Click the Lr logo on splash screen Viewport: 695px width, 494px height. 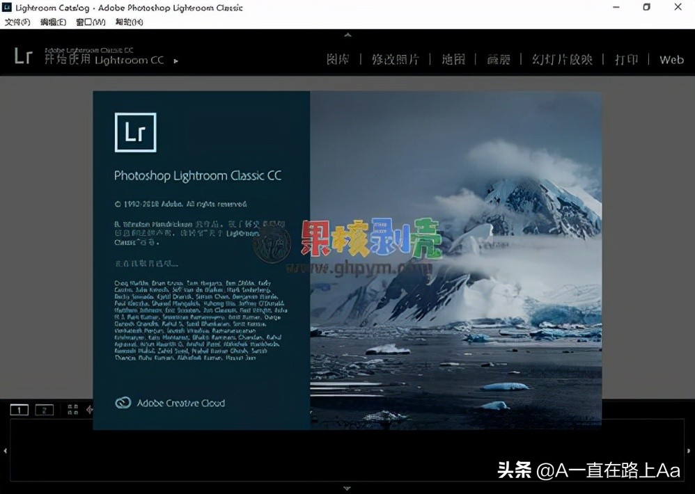point(136,132)
